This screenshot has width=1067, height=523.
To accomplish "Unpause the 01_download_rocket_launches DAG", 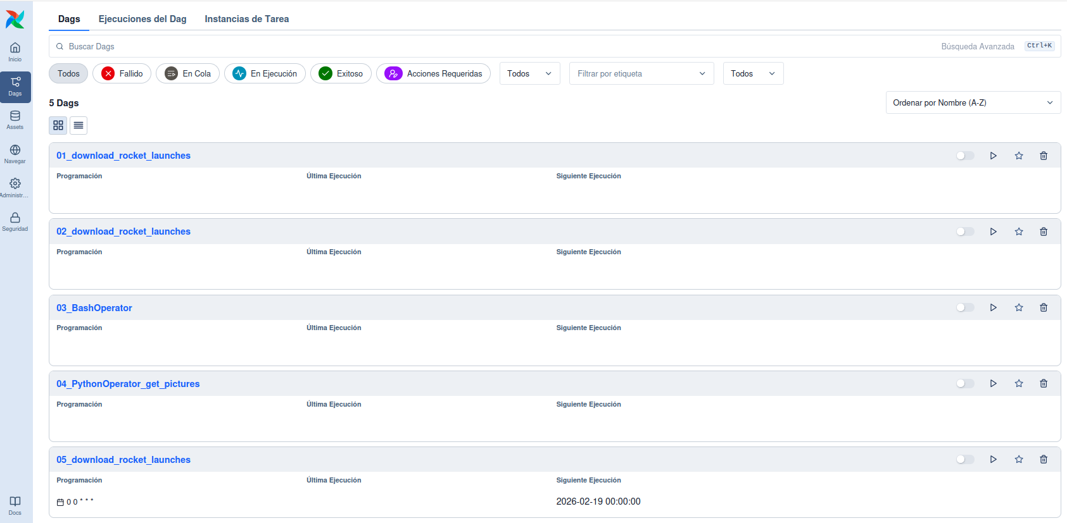I will pos(964,156).
